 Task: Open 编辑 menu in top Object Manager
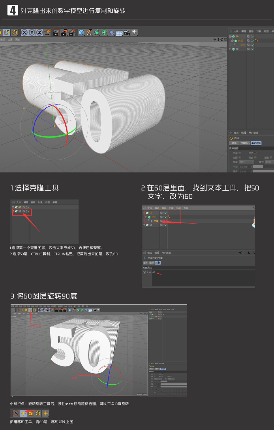click(244, 31)
